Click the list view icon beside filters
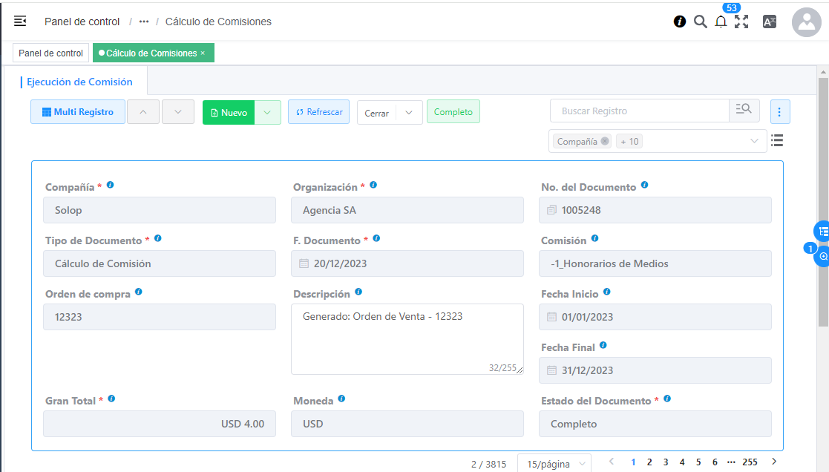The height and width of the screenshot is (472, 829). click(777, 140)
